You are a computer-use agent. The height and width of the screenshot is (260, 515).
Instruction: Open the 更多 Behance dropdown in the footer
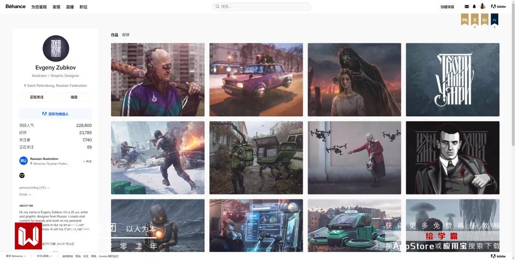click(15, 256)
